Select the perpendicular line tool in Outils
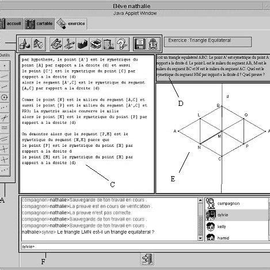Screen dimensions: 270x270 pyautogui.click(x=5, y=149)
